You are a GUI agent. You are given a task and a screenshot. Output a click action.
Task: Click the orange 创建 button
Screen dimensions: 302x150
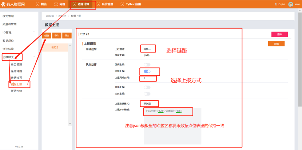pos(47,36)
